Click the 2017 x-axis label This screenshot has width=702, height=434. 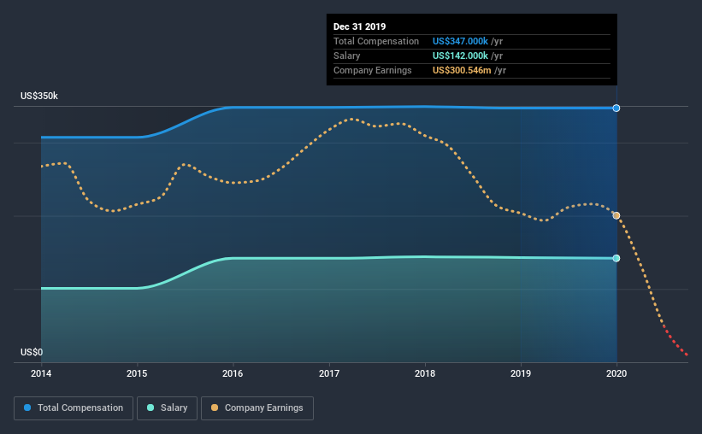tap(329, 373)
